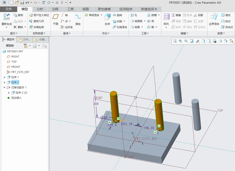Toggle datum display filters in graphics toolbar
The width and height of the screenshot is (235, 171).
(x=231, y=41)
